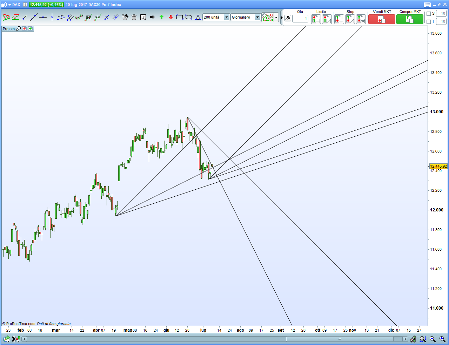Enable the T target checkbox

tap(429, 21)
